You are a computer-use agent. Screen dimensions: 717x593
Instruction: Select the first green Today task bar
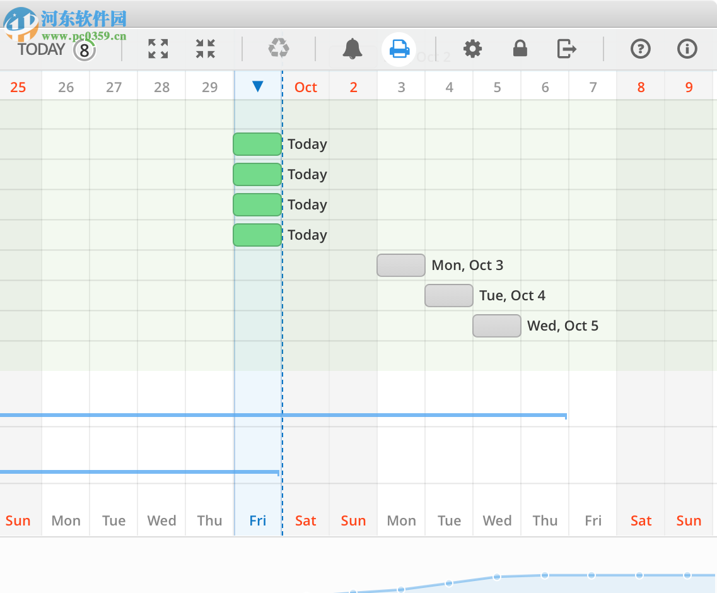pyautogui.click(x=257, y=144)
